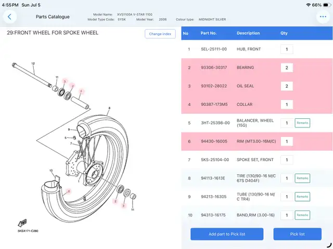Edit quantity field for COLLAR
This screenshot has height=249, width=333.
[x=287, y=104]
